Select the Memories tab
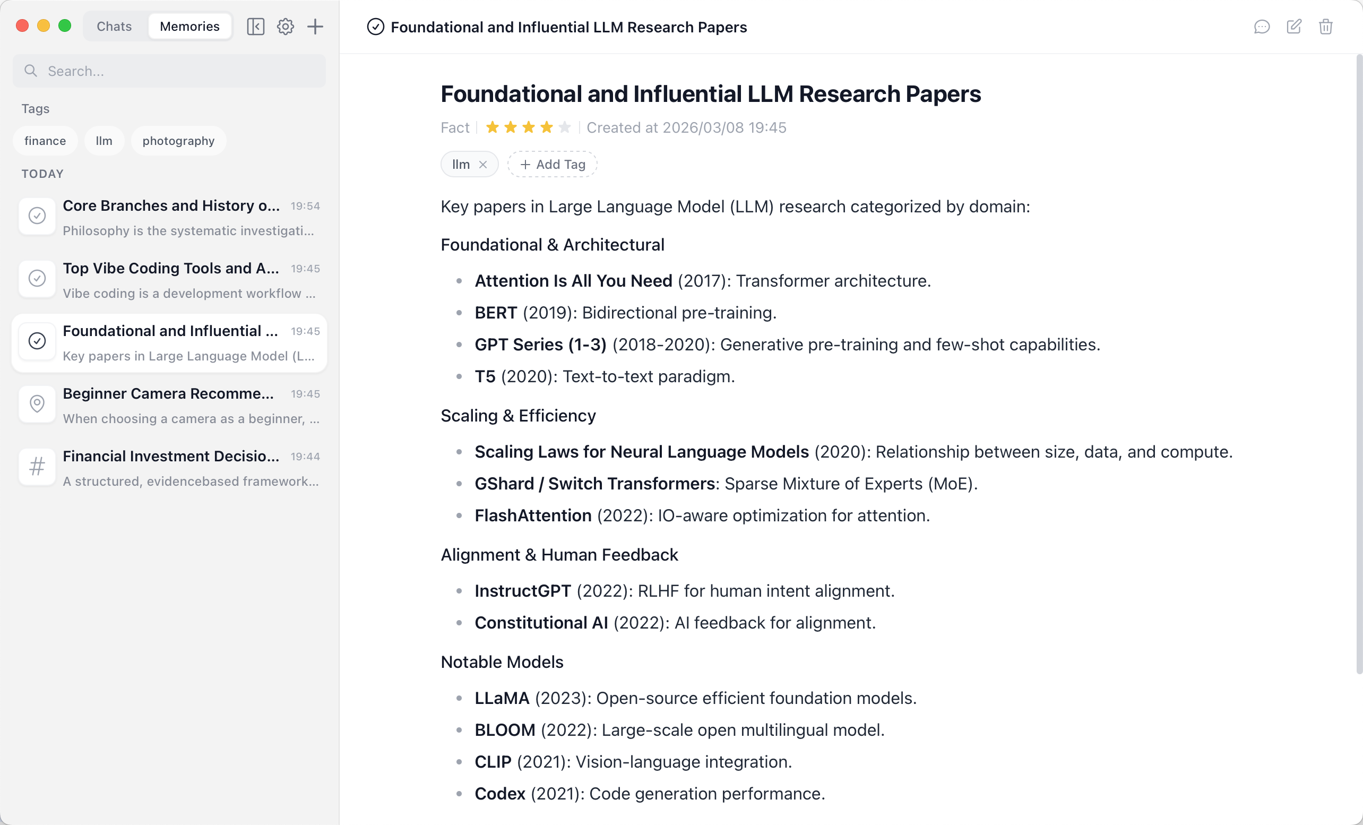The image size is (1363, 825). (x=189, y=26)
